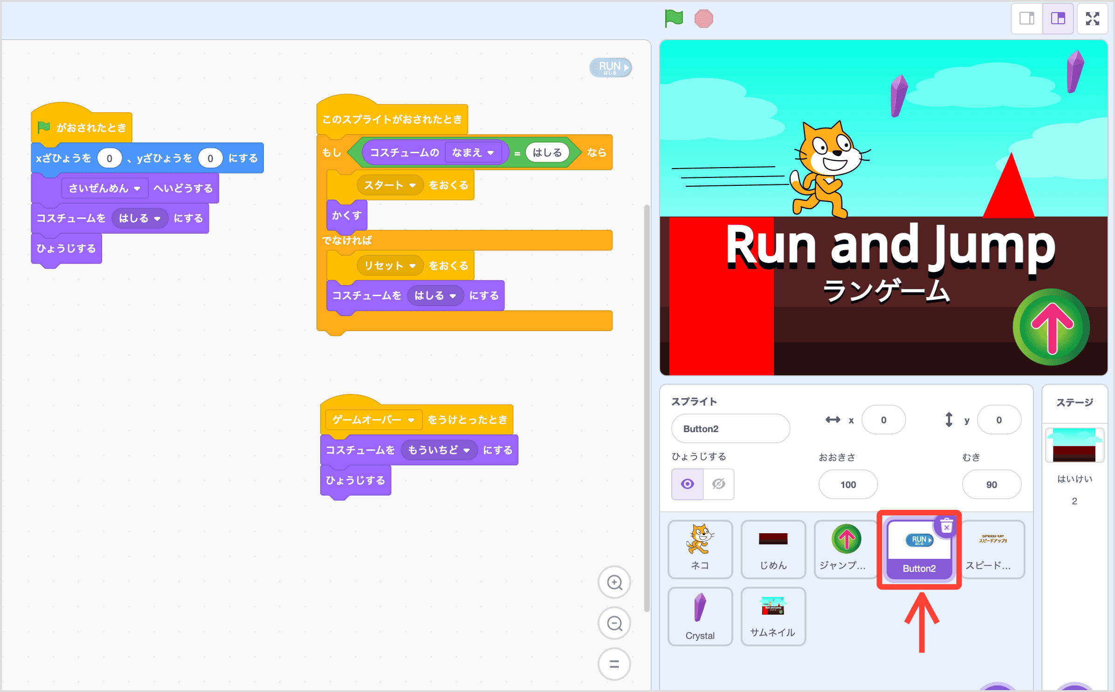Click the full screen expand icon
Screen dimensions: 1115x692
point(1092,19)
